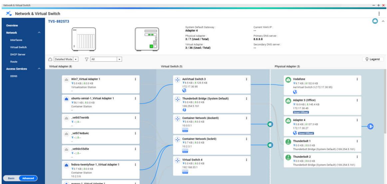Screen dimensions: 387x184
Task: Click the Primary DNS server value 8.8.8.8
Action: (x=258, y=39)
